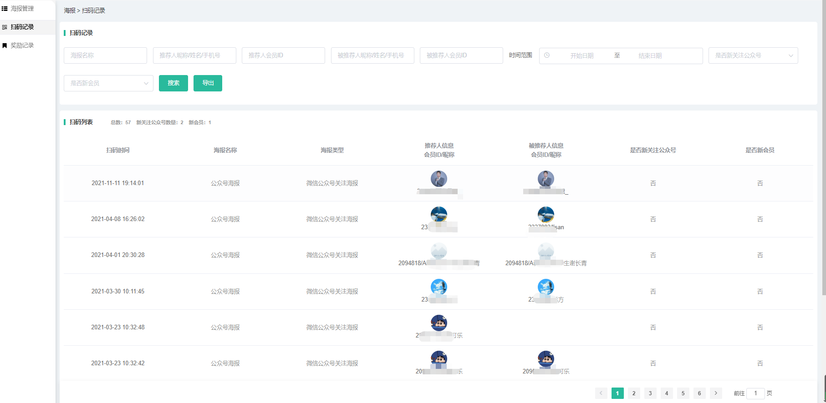Click the 搜索 button
This screenshot has width=826, height=403.
point(173,83)
